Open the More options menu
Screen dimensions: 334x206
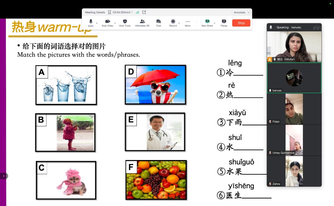coord(188,23)
